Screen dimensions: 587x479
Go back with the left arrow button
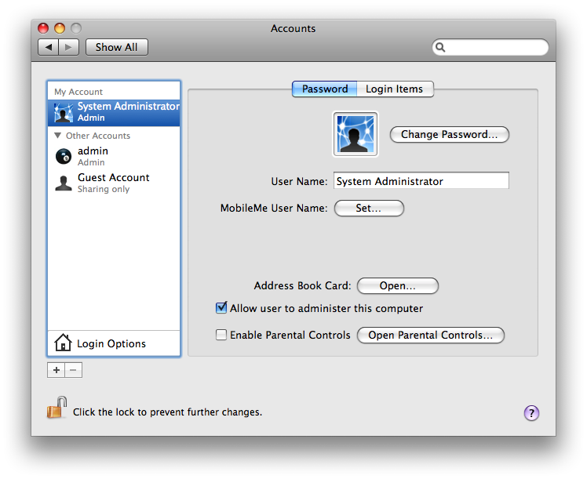click(49, 47)
